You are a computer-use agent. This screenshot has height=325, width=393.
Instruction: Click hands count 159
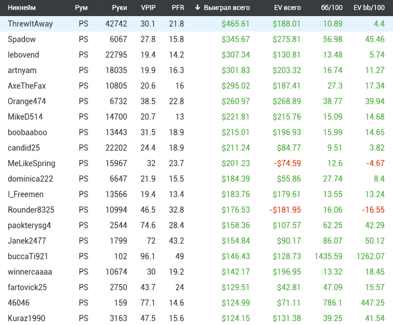click(x=121, y=303)
